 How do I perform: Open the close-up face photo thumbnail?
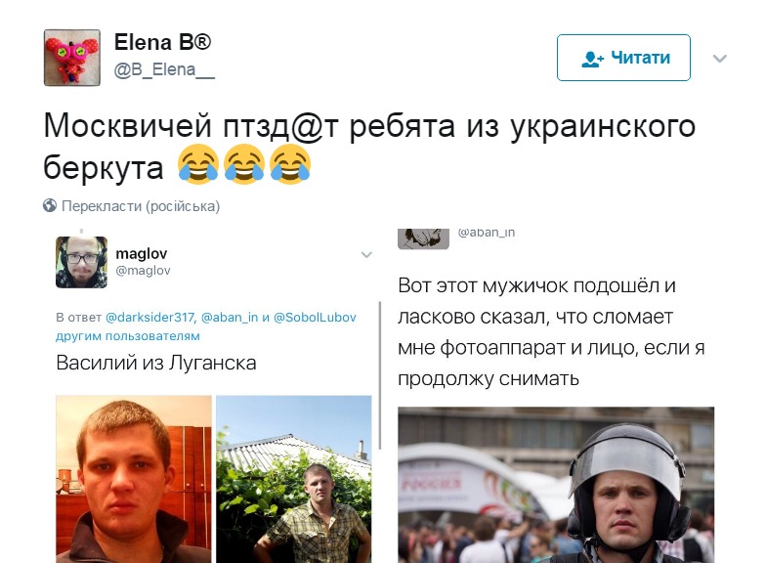134,479
